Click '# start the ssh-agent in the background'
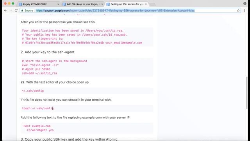The image size is (250, 141). [x=55, y=61]
